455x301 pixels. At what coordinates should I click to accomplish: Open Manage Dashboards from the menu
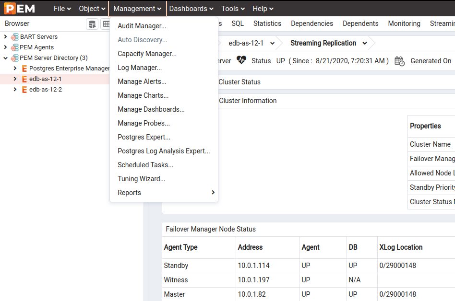(164, 109)
